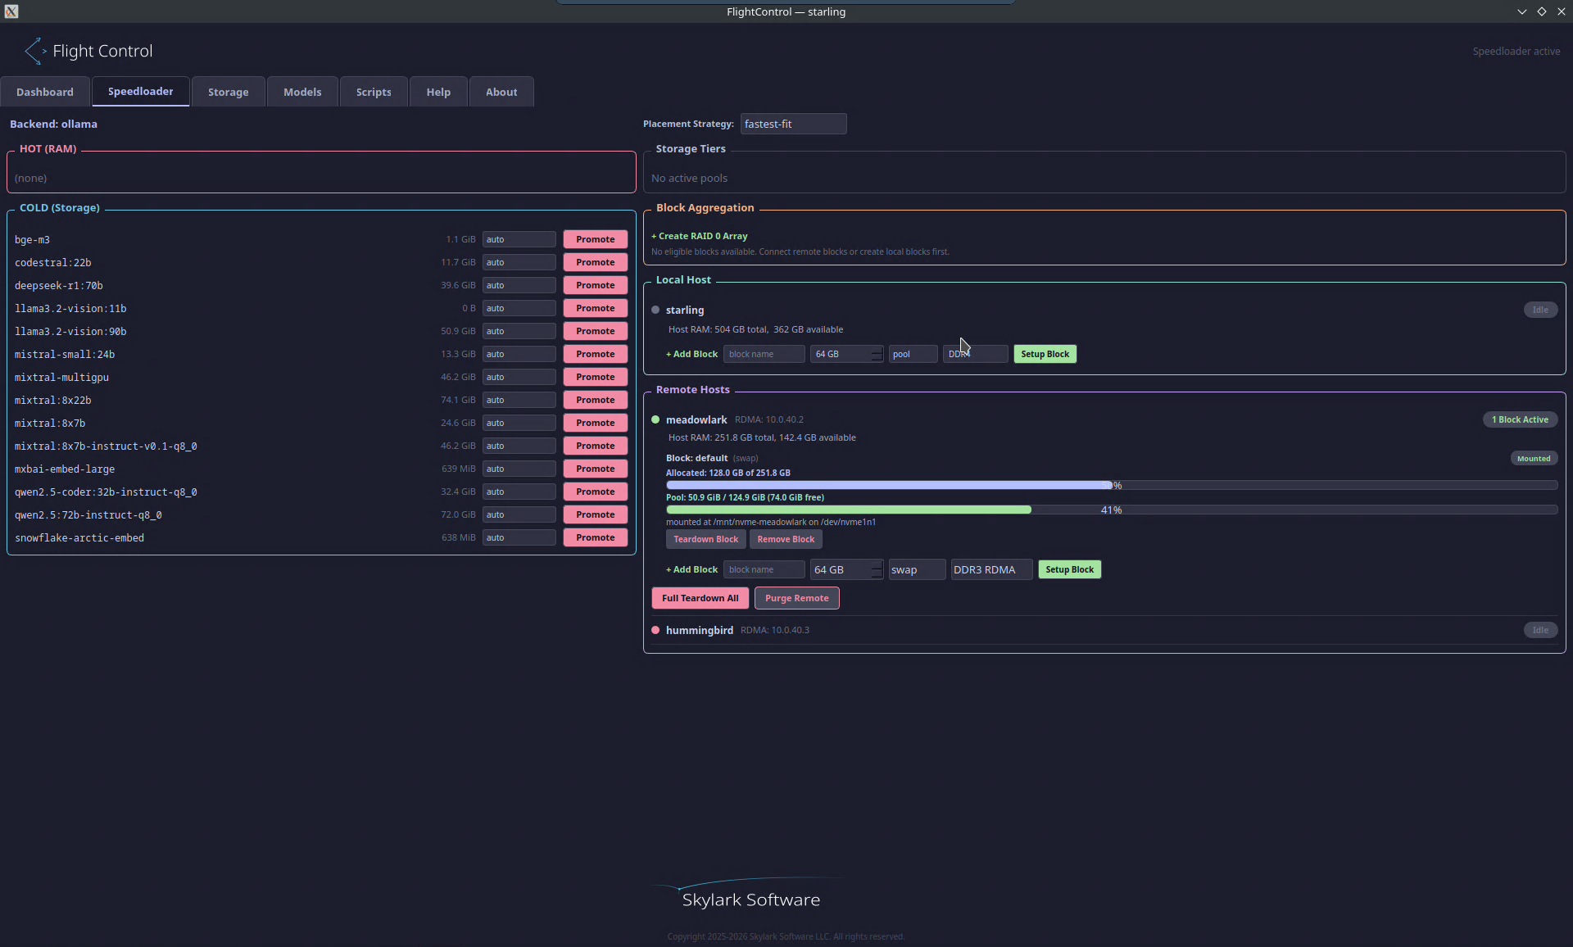Click Create RAID 0 Array
This screenshot has width=1573, height=947.
pos(698,236)
